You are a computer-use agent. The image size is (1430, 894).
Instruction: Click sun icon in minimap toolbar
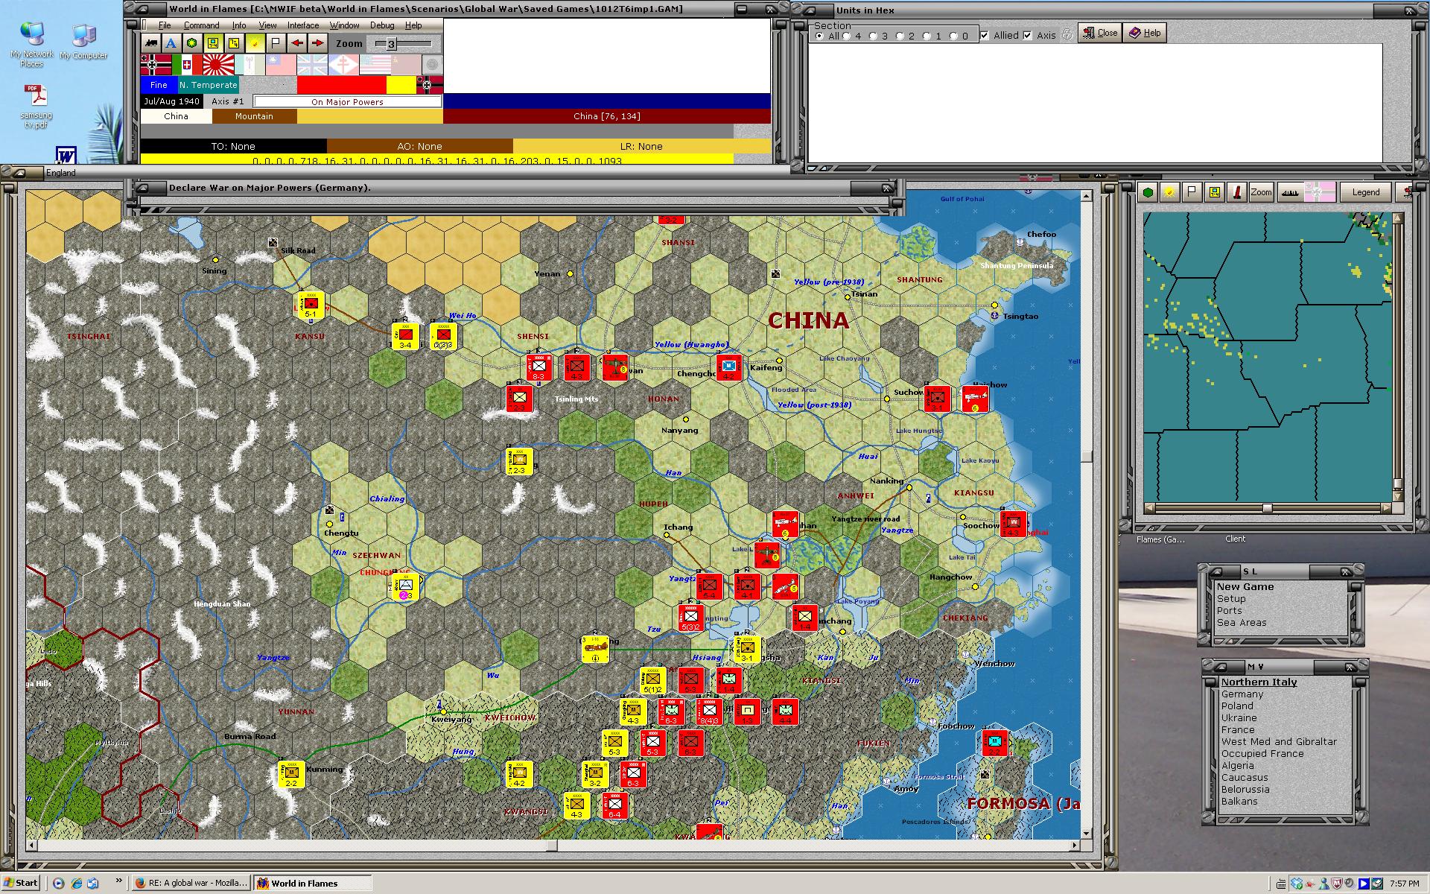pos(1170,192)
